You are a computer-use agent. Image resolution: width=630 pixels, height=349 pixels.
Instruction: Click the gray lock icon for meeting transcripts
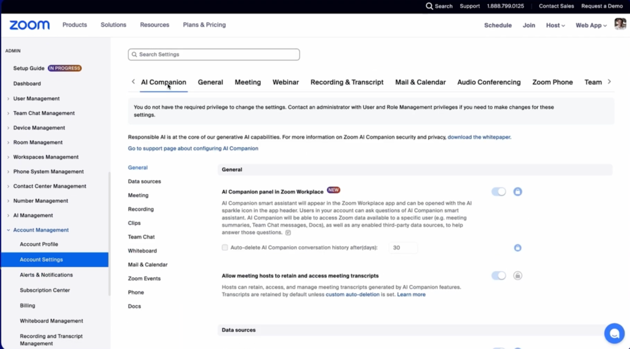click(517, 276)
